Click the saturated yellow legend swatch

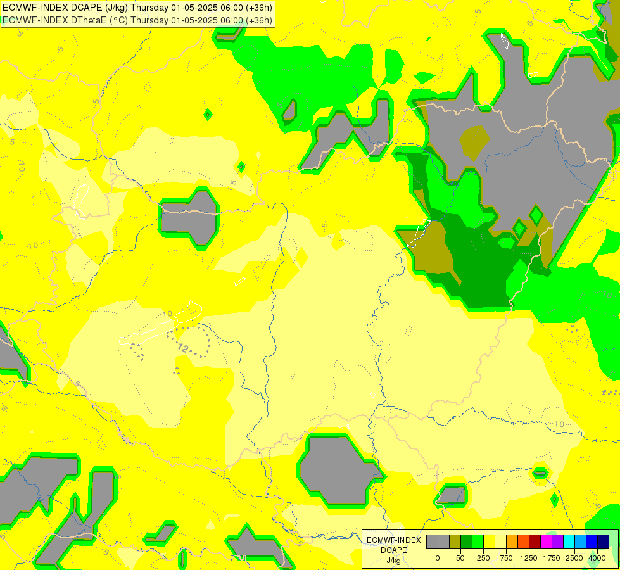click(489, 541)
